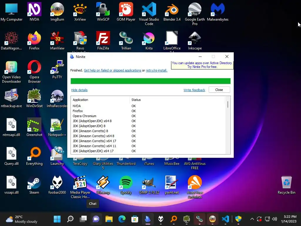Screen dimensions: 301x226
Task: Select the Trillian desktop icon
Action: tap(126, 41)
